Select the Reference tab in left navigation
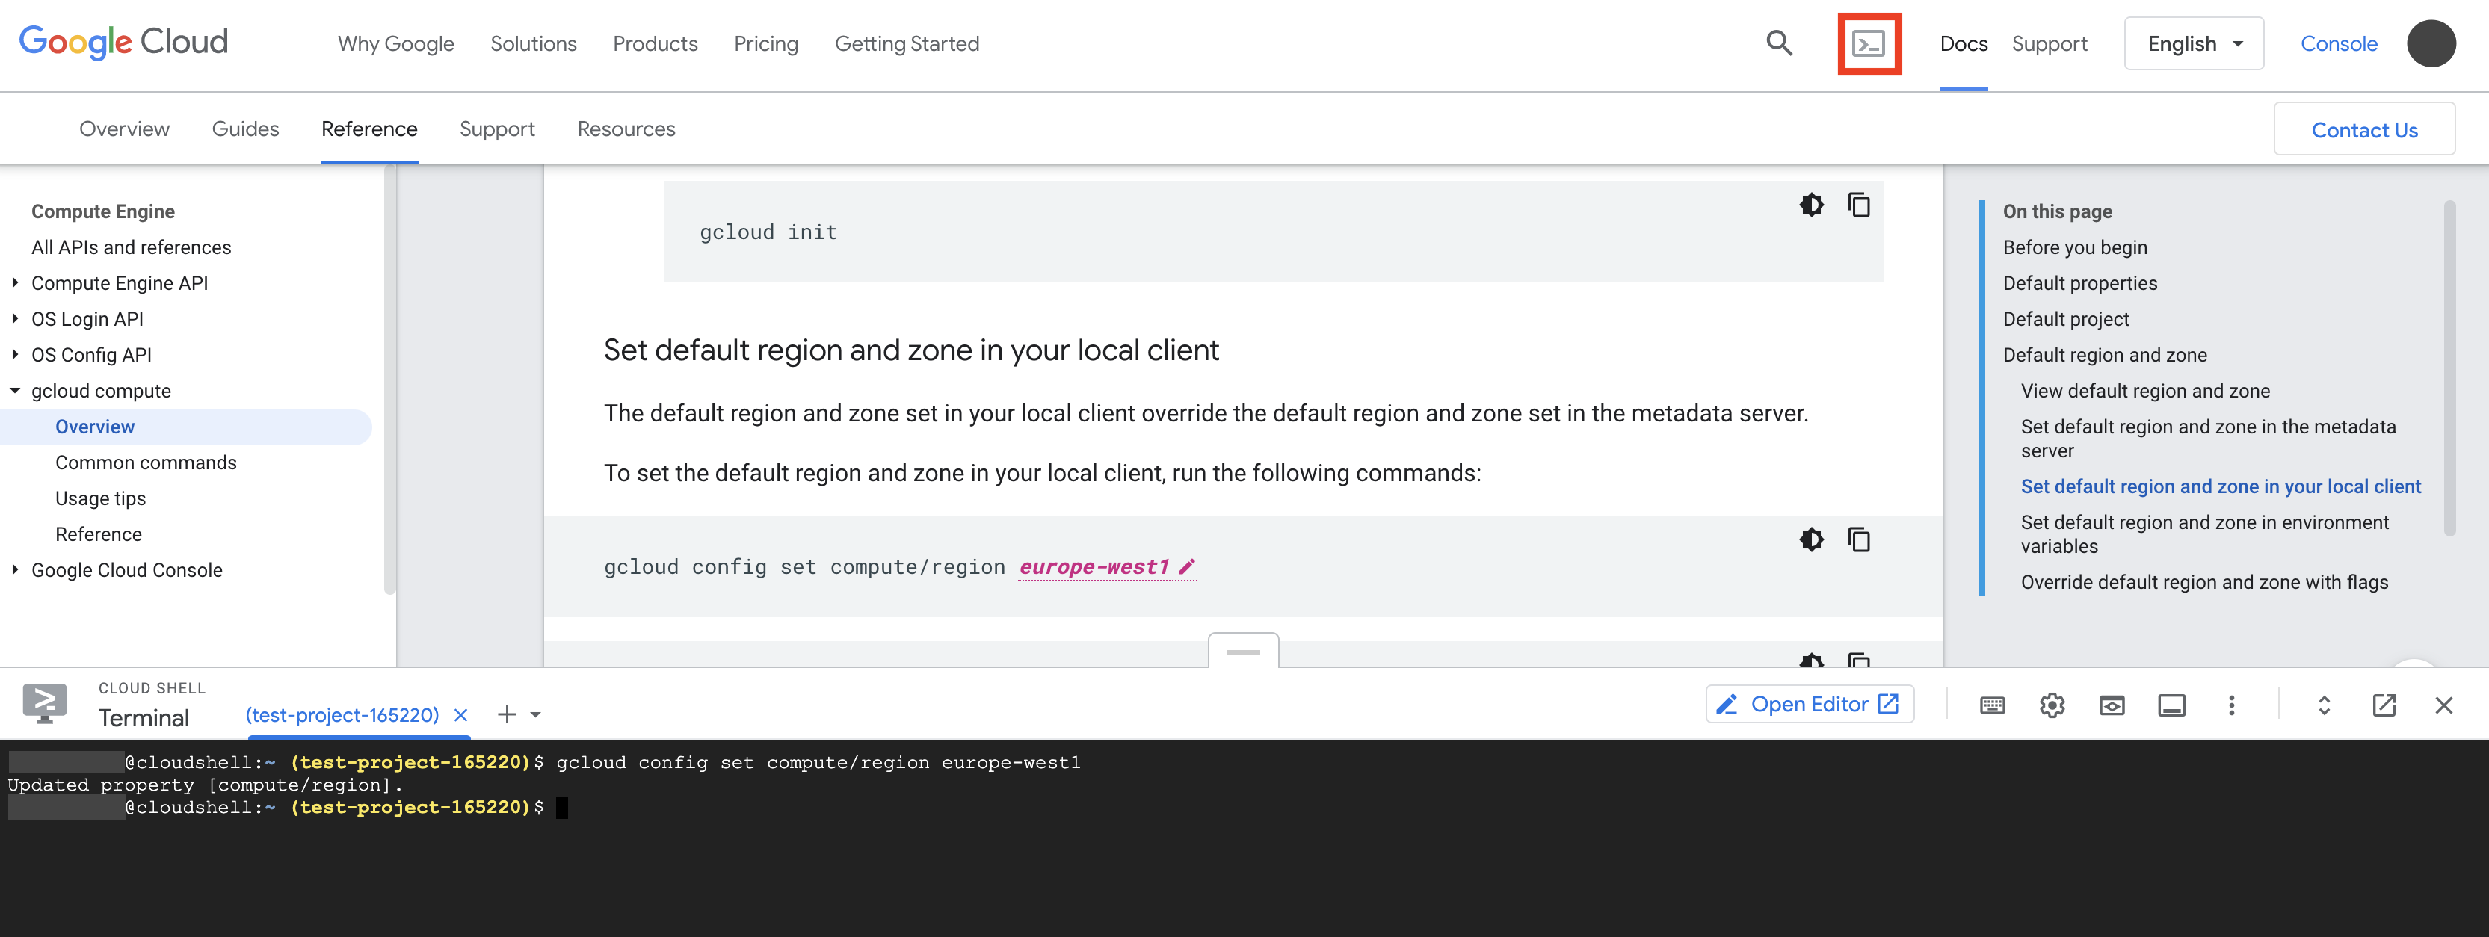This screenshot has height=937, width=2489. click(99, 534)
